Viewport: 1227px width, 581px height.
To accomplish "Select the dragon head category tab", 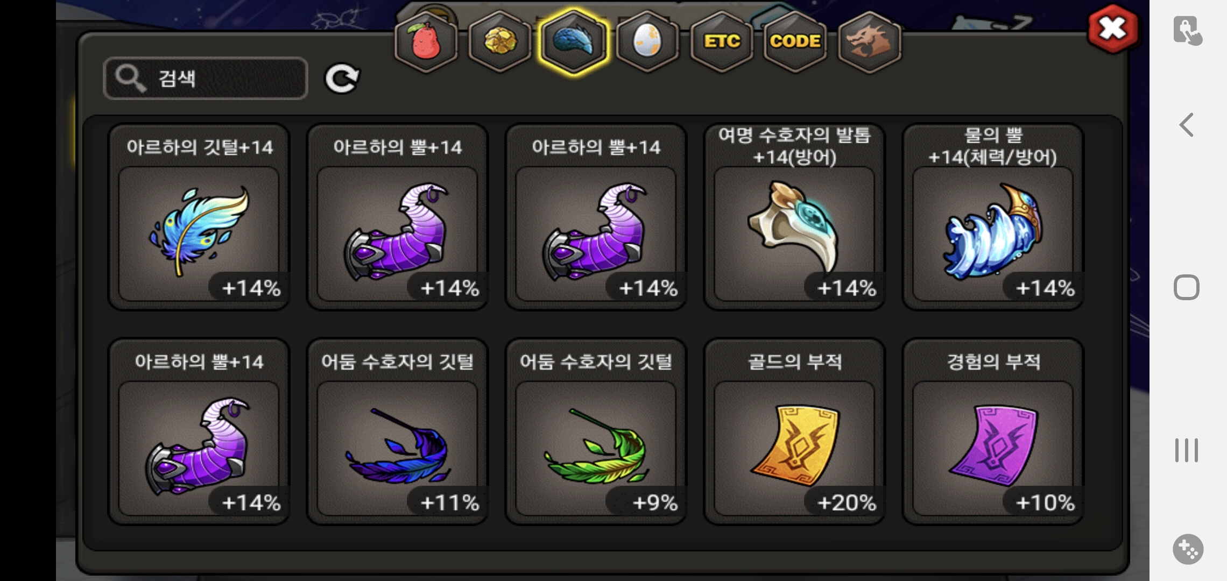I will coord(870,41).
